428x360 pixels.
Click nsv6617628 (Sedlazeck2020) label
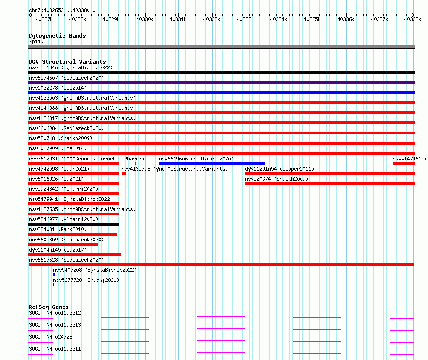pyautogui.click(x=66, y=260)
